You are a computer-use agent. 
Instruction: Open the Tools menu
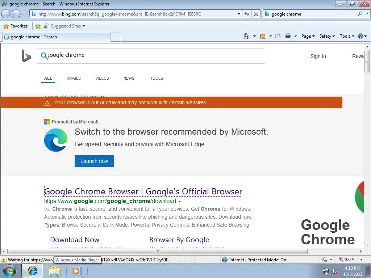[347, 36]
